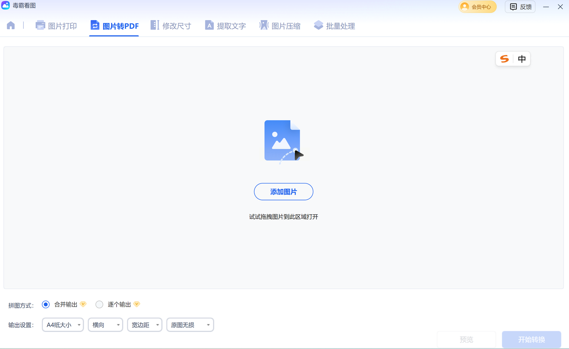Go to the home icon

(11, 26)
